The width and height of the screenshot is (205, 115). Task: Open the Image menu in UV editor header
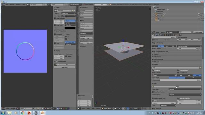tap(13, 109)
